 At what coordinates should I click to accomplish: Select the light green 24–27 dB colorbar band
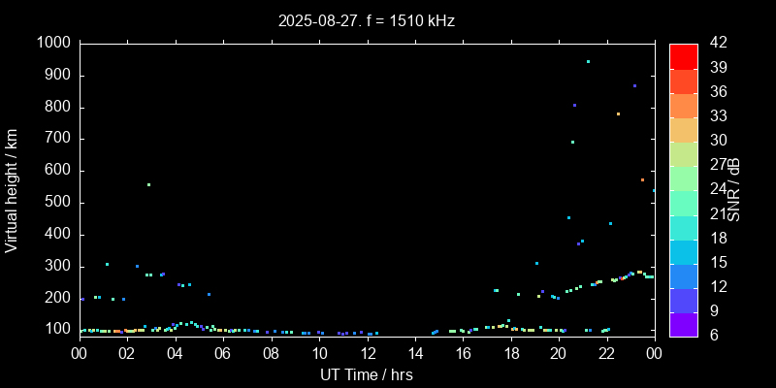(683, 178)
